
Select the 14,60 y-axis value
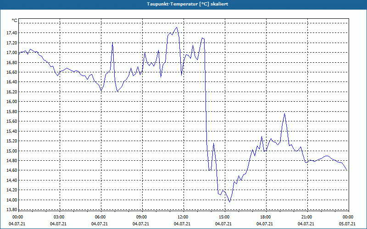[12, 170]
